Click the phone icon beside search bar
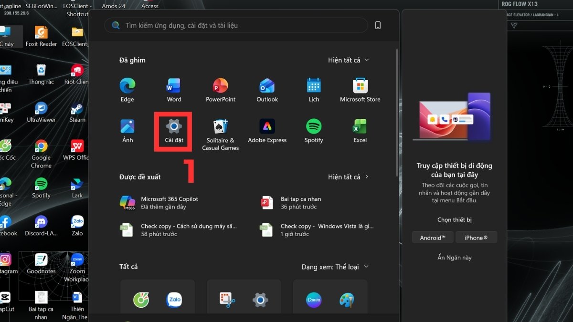 click(378, 25)
